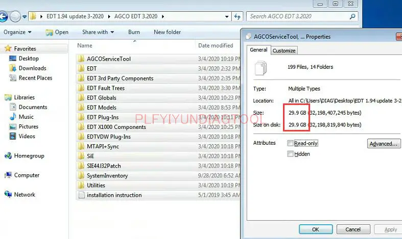Image resolution: width=402 pixels, height=239 pixels.
Task: Click the Refresh button beside address bar
Action: pos(237,17)
